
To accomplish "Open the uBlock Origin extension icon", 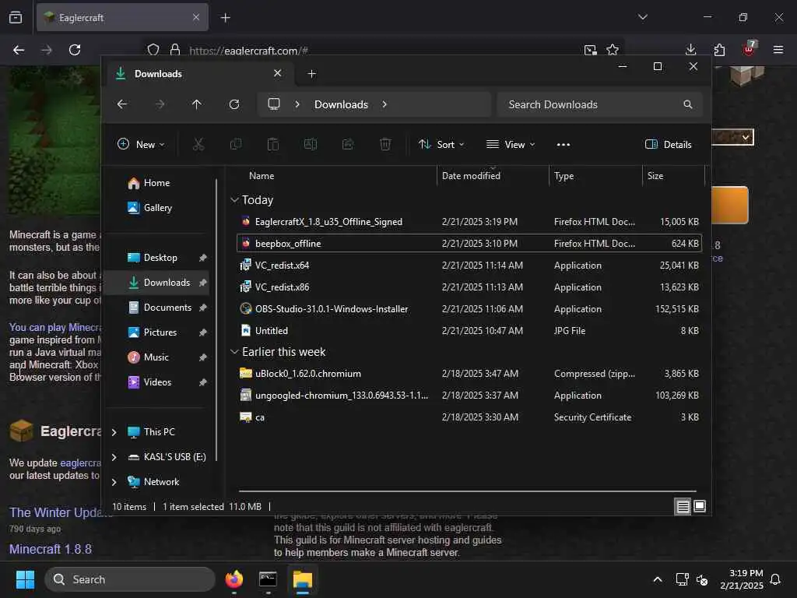I will pos(749,49).
